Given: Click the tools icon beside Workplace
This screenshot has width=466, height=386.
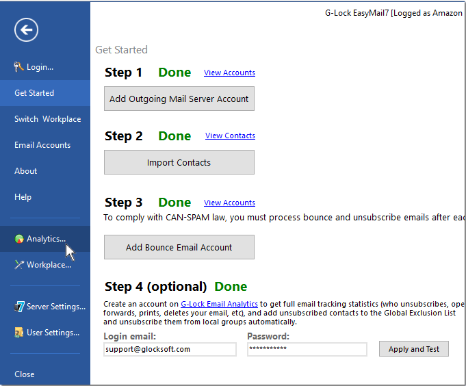Looking at the screenshot, I should click(19, 264).
